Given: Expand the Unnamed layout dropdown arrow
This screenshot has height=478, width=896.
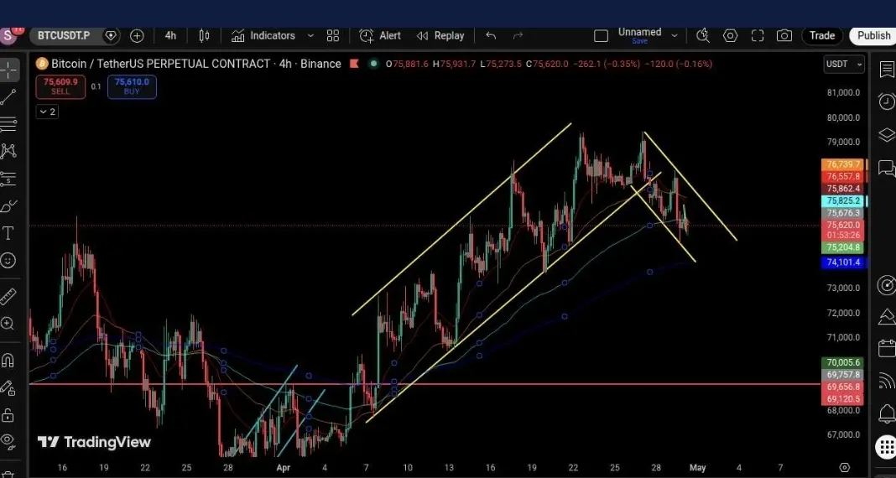Looking at the screenshot, I should (675, 35).
